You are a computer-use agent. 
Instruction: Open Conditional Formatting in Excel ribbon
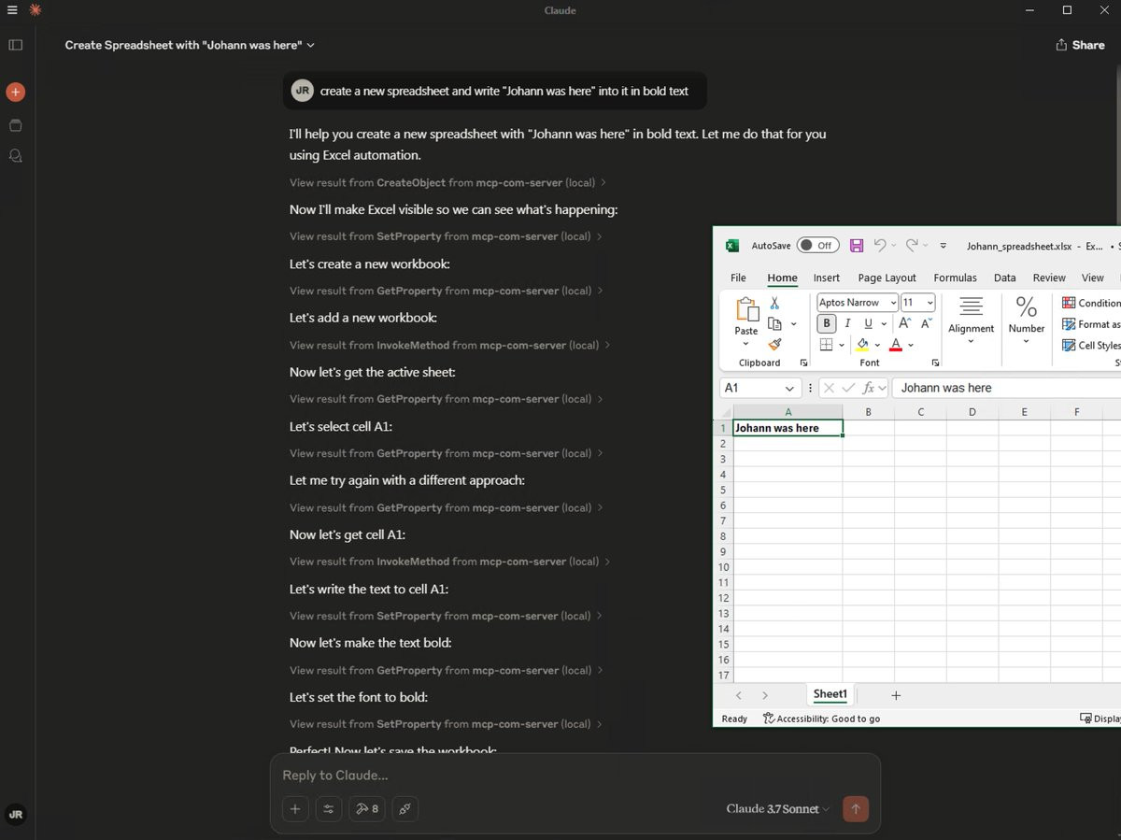coord(1090,303)
